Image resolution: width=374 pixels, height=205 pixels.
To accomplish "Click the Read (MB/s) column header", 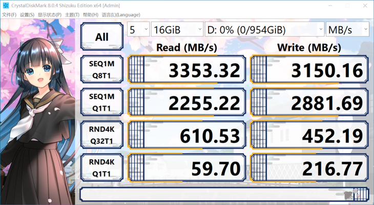I will tap(186, 47).
